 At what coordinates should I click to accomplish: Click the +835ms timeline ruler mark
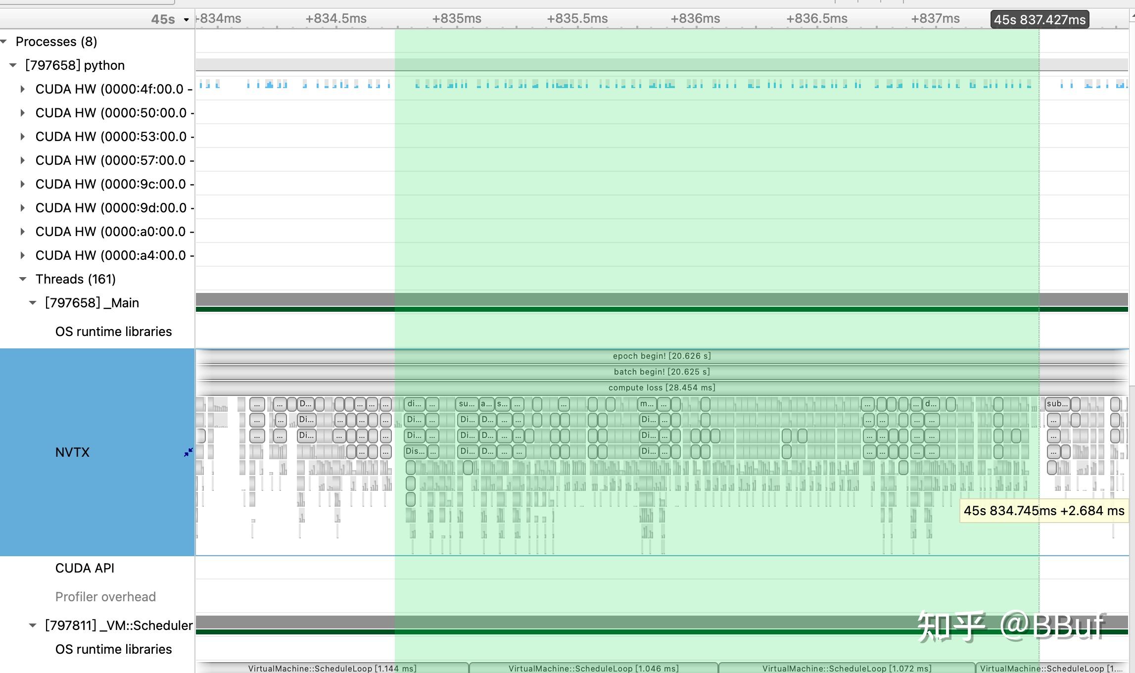[x=456, y=19]
